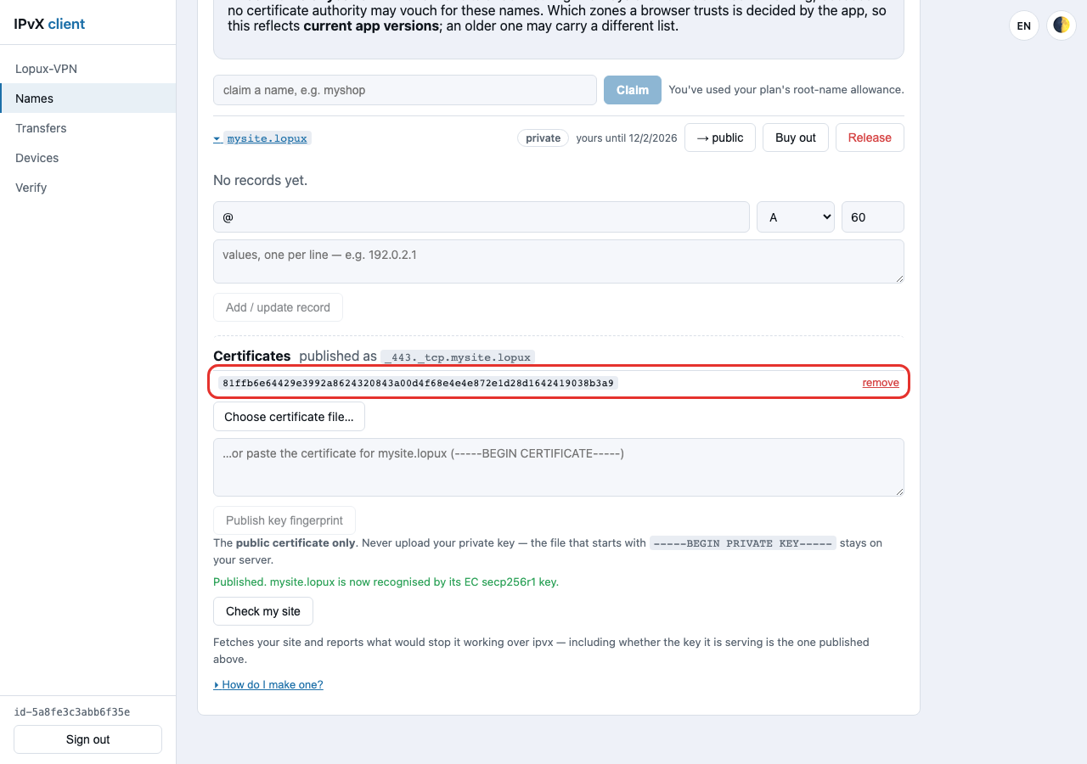Make mysite.lopux public with → public
The image size is (1087, 764).
coord(720,138)
